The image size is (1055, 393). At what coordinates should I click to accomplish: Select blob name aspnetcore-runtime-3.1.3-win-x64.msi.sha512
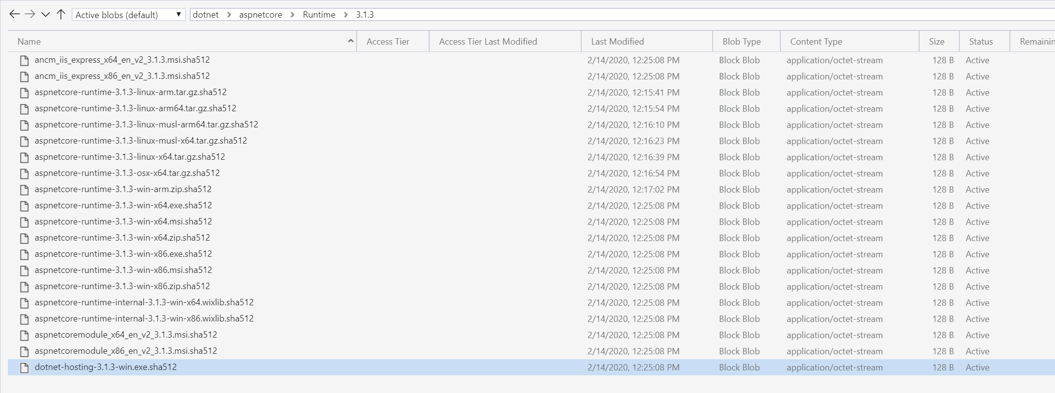pyautogui.click(x=123, y=221)
